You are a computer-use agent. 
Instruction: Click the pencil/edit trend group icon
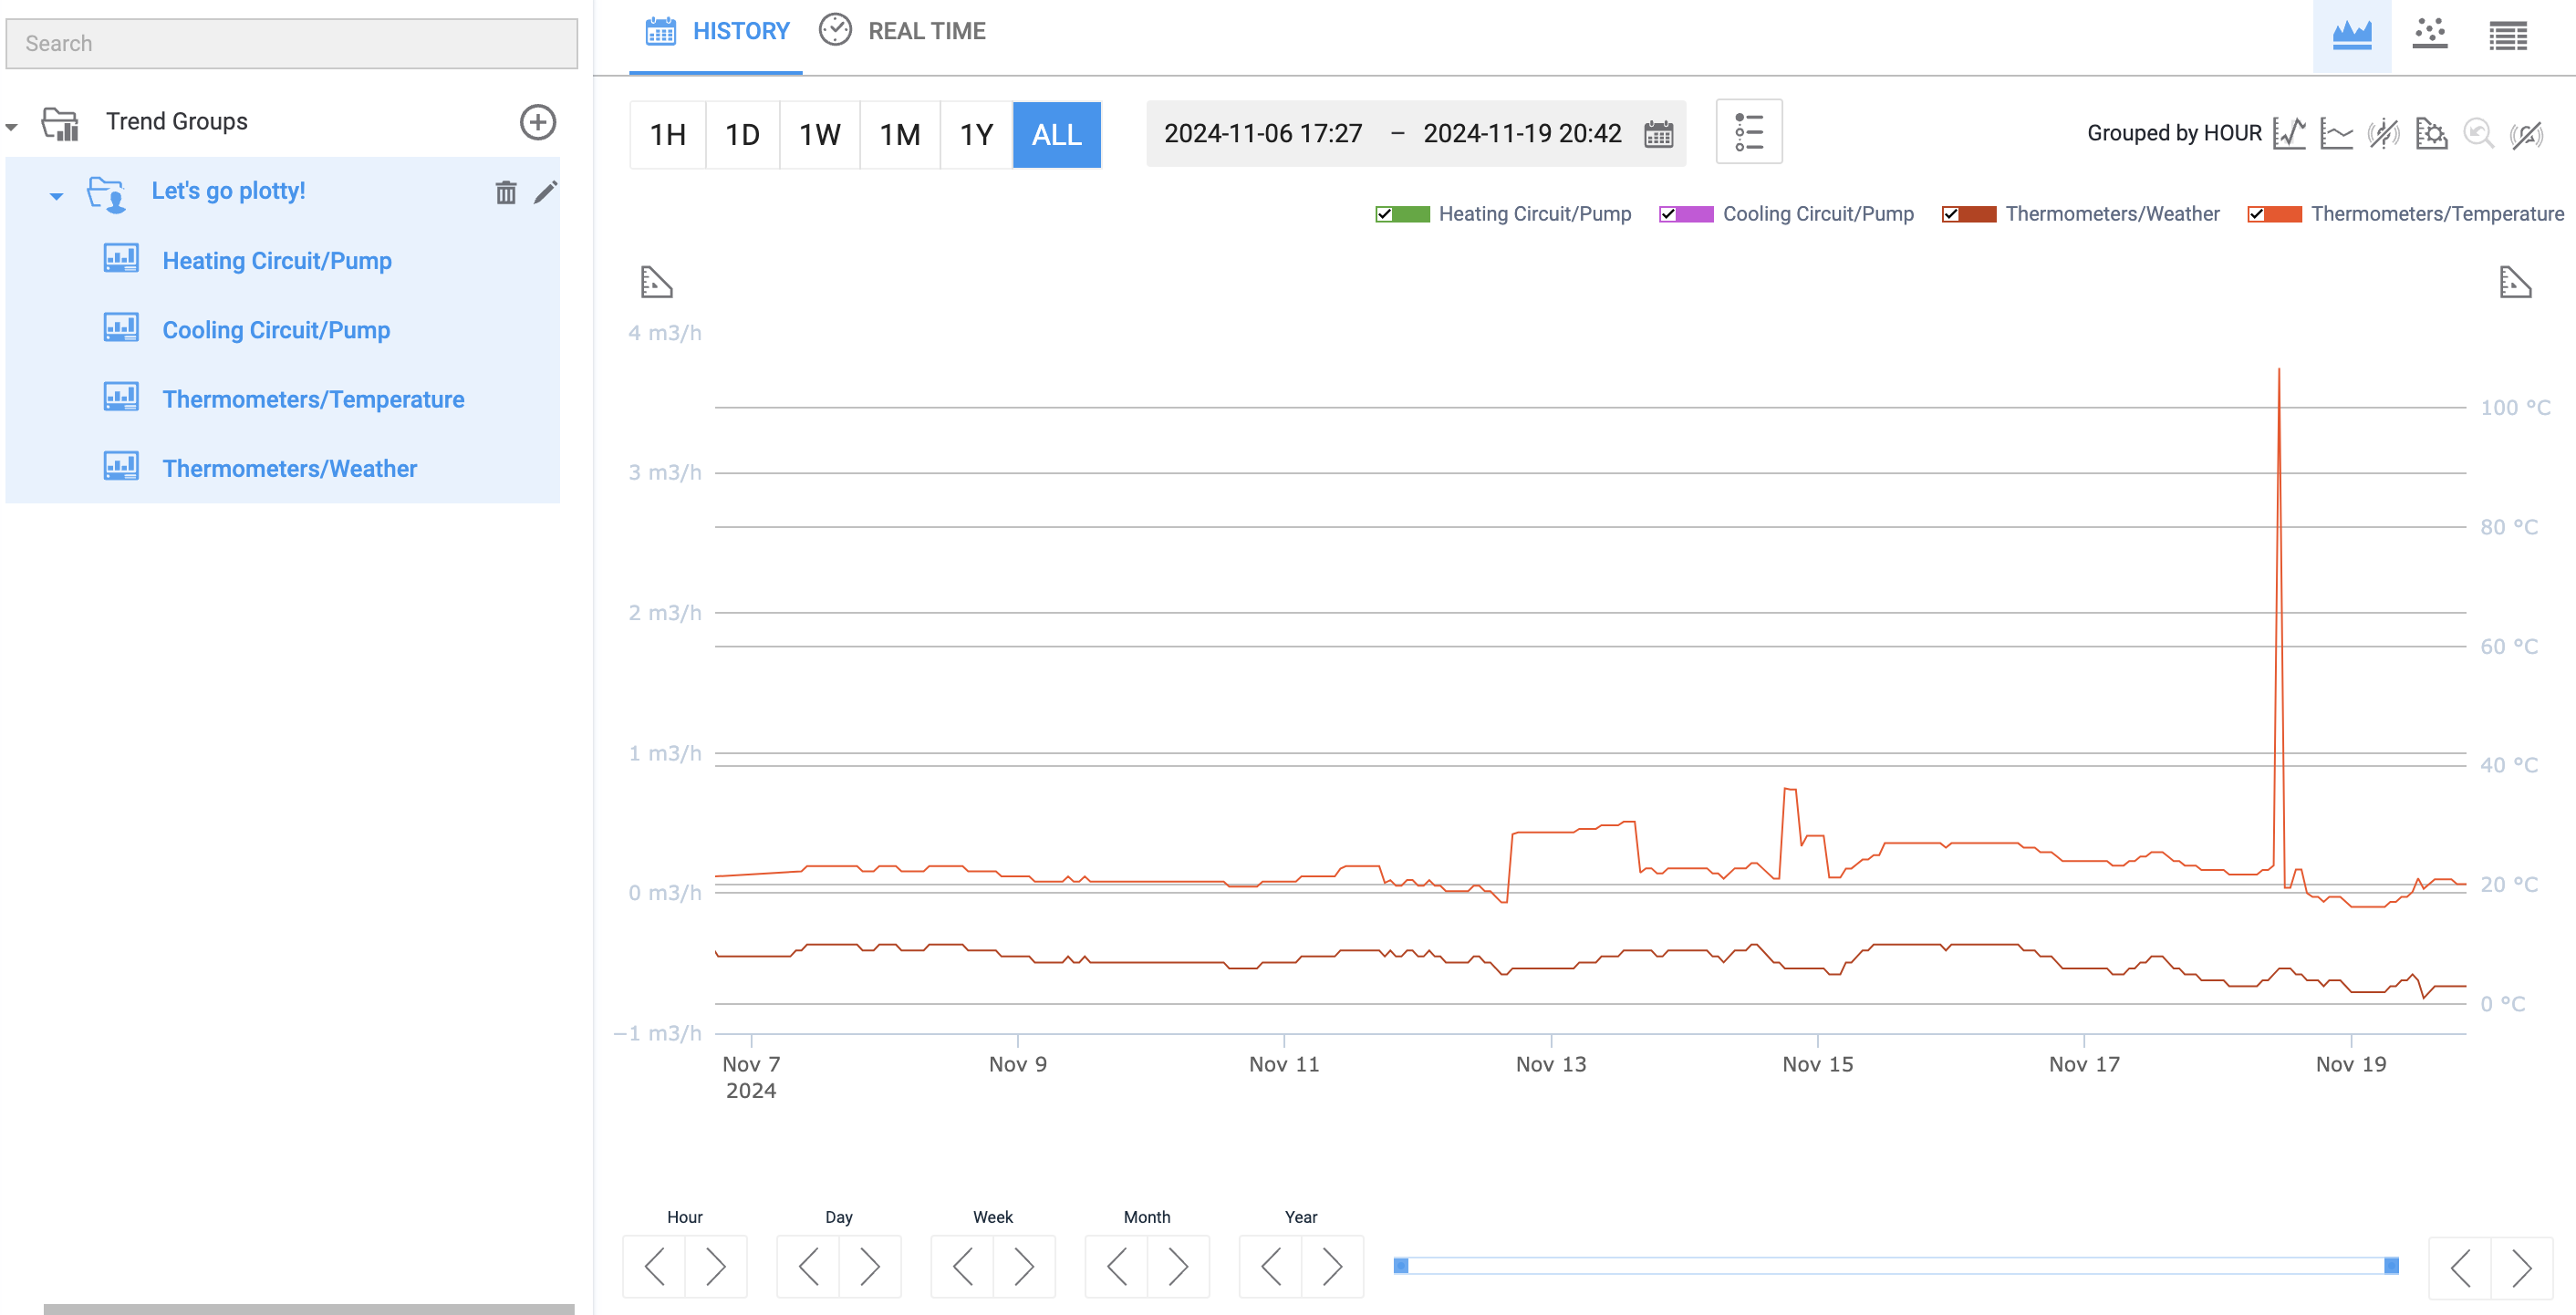click(545, 190)
